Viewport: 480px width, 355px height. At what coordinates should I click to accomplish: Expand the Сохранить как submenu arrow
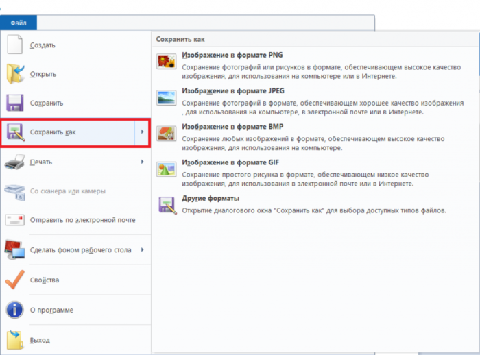(142, 132)
